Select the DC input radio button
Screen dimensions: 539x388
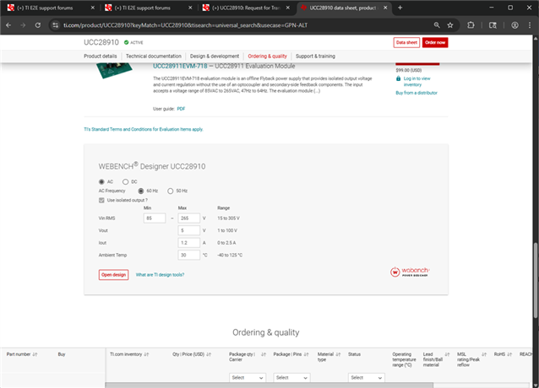point(126,182)
